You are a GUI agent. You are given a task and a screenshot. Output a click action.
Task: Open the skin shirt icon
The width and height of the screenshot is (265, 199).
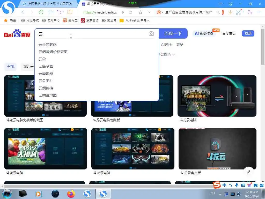pos(230,4)
